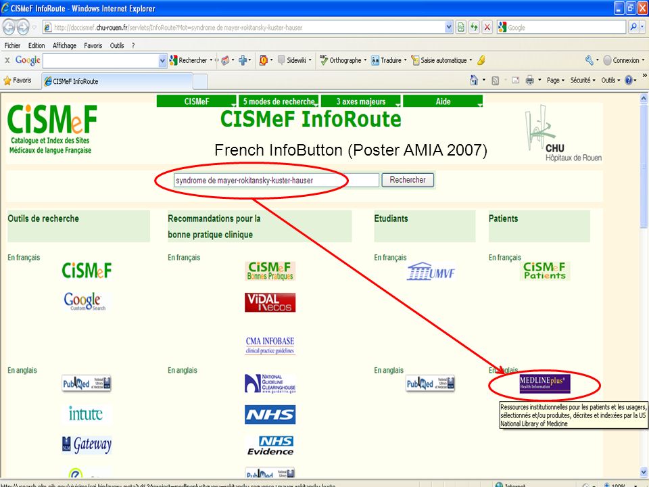Click the Google toolbar highlighter icon
This screenshot has height=487, width=649.
coord(481,60)
